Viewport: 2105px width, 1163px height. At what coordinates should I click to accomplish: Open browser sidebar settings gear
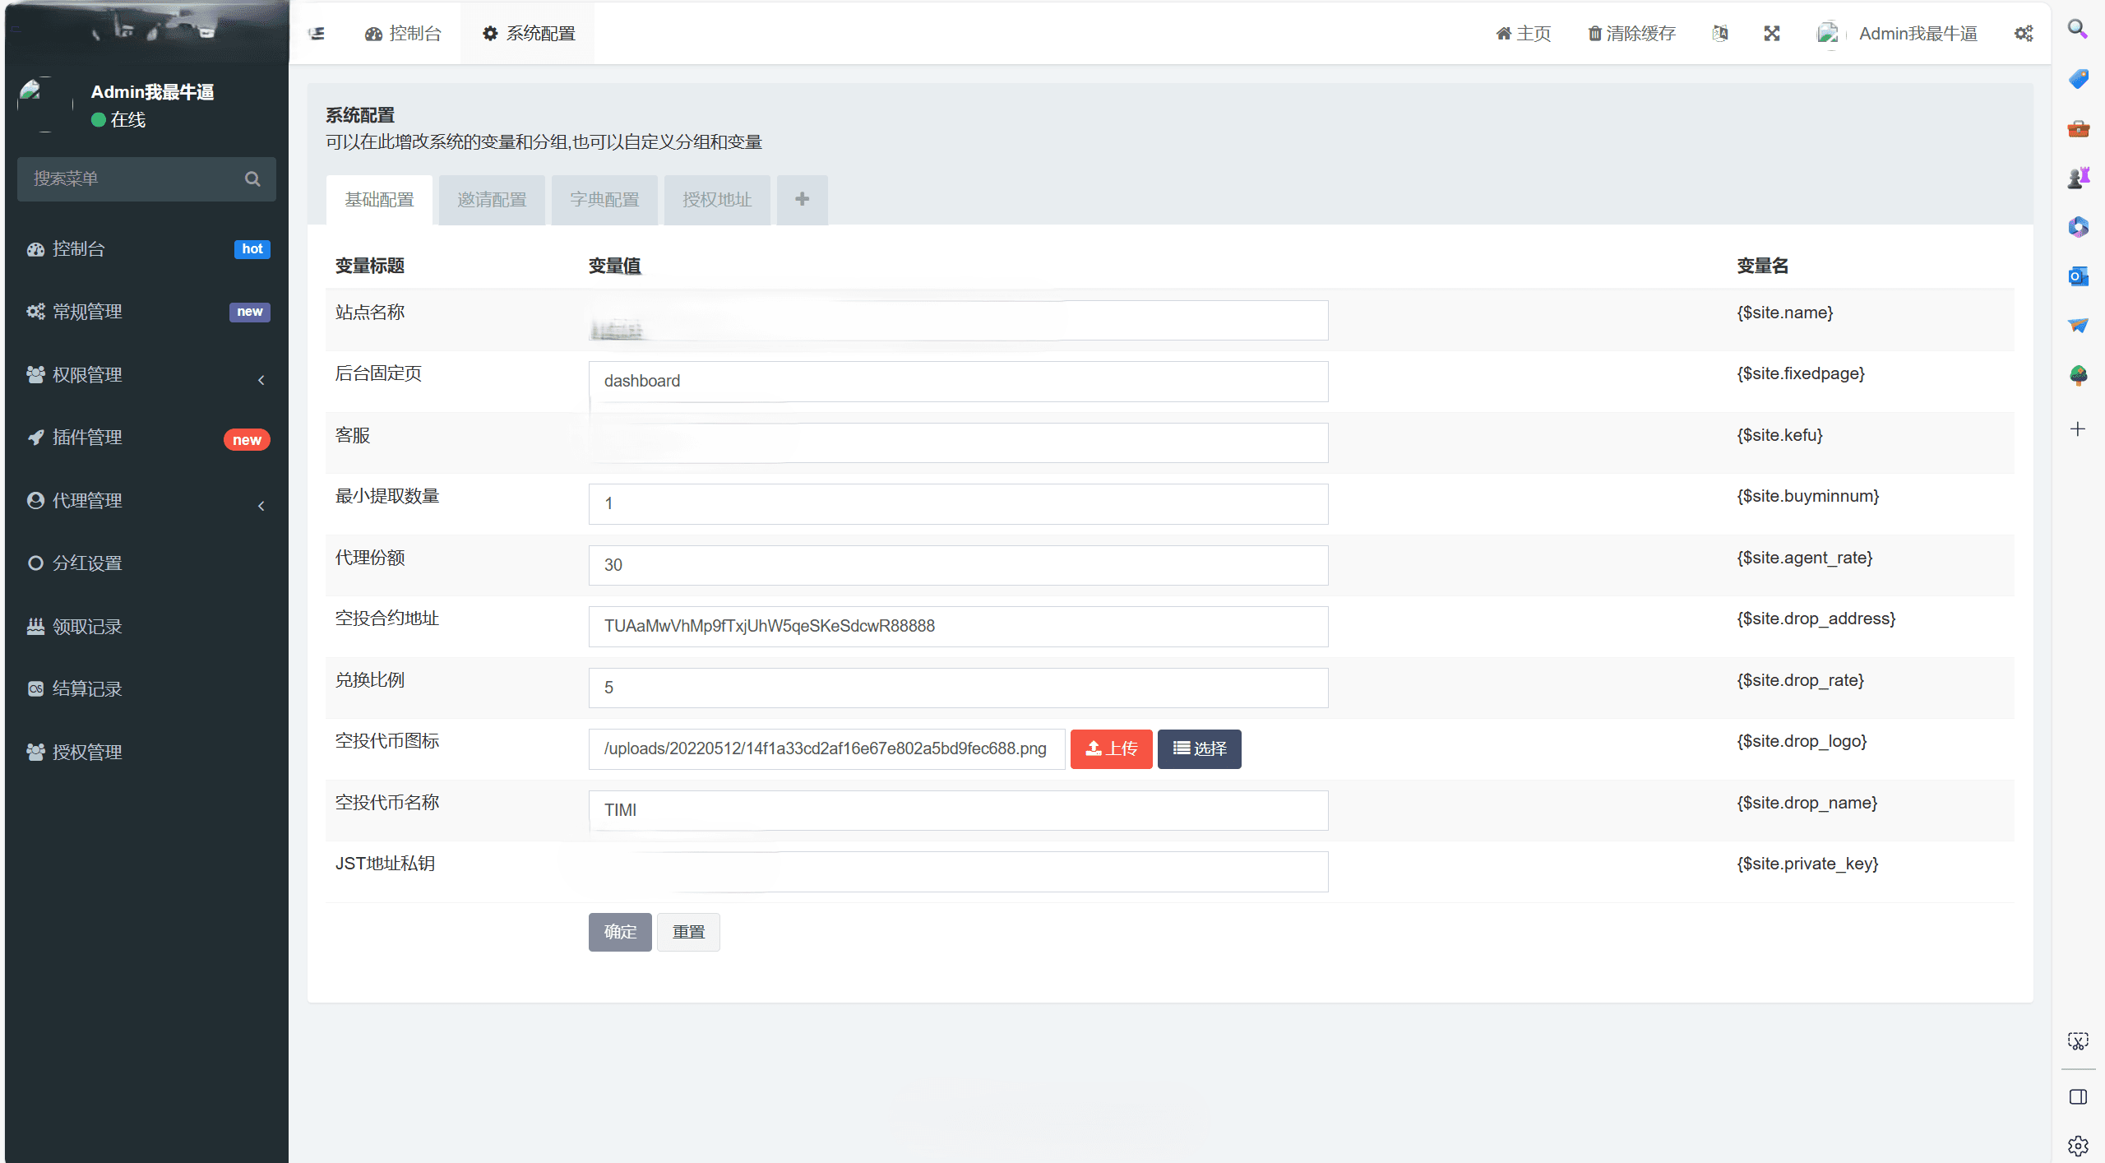click(x=2078, y=1145)
